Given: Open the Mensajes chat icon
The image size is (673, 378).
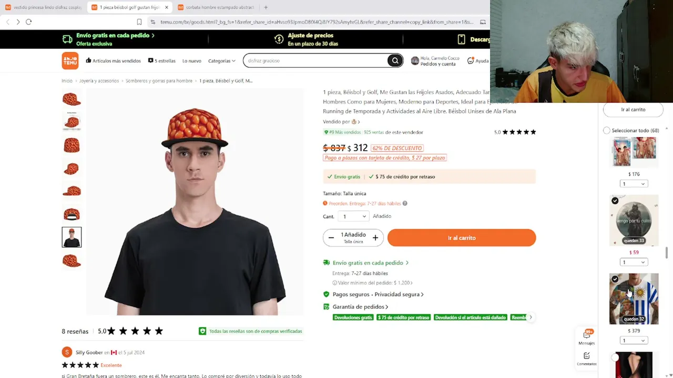Looking at the screenshot, I should point(587,337).
